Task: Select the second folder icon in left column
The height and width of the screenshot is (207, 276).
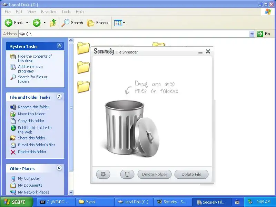Action: pos(83,67)
